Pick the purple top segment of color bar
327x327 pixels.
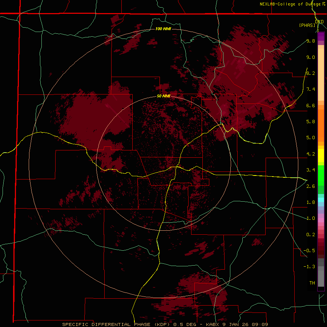coord(321,36)
